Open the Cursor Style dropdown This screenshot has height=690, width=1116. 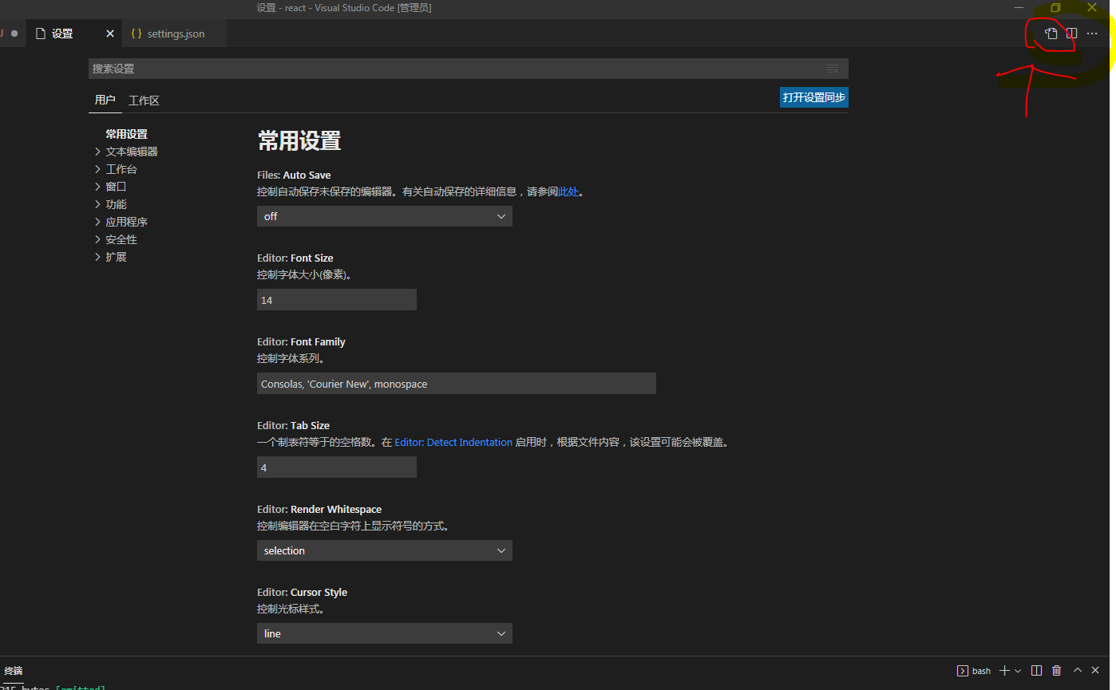pyautogui.click(x=385, y=633)
